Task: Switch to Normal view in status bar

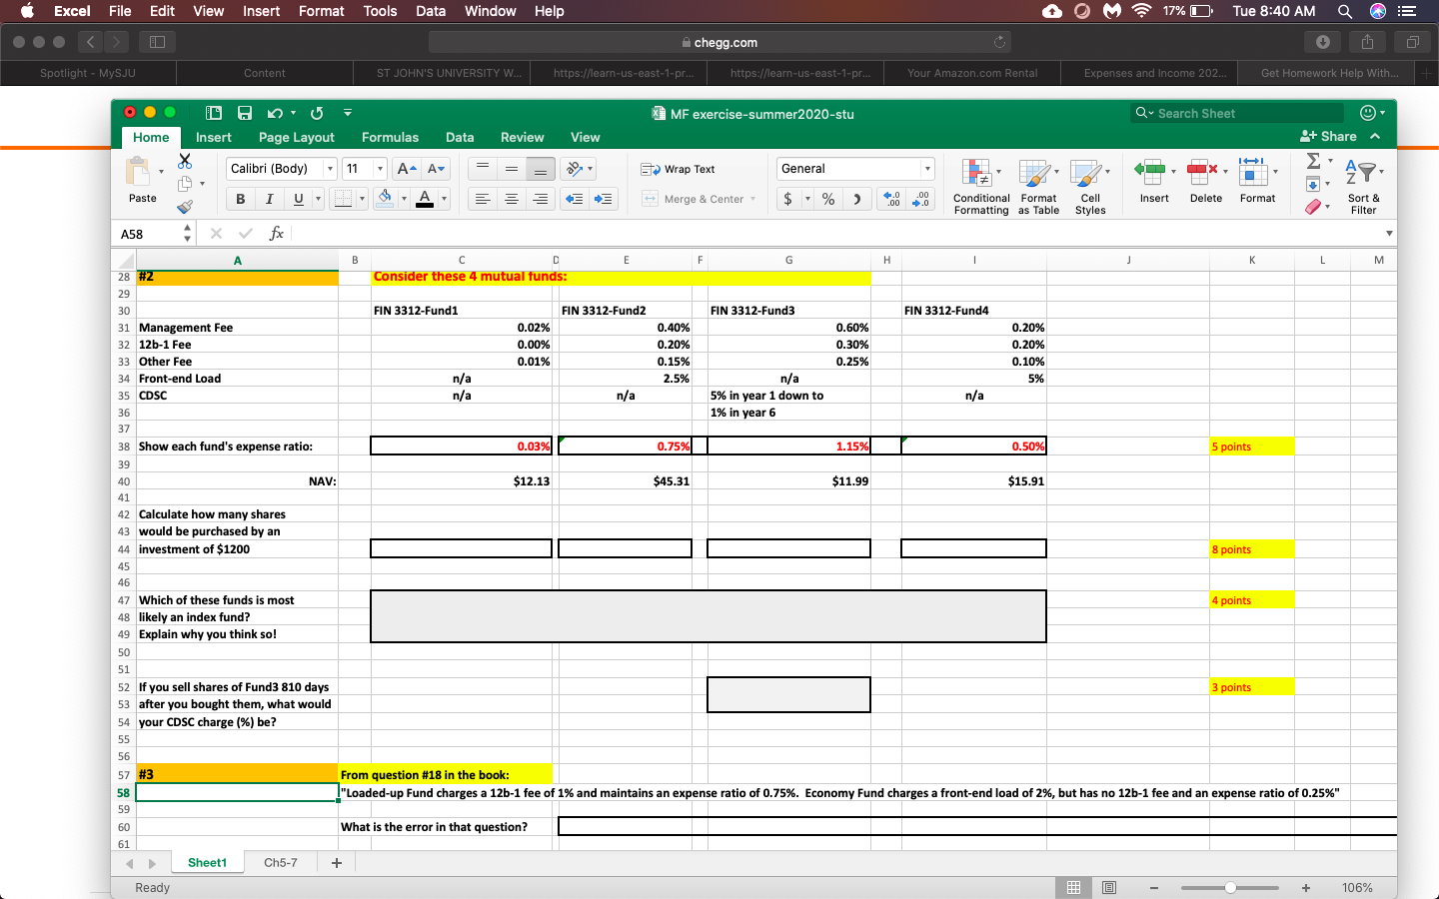Action: (x=1073, y=887)
